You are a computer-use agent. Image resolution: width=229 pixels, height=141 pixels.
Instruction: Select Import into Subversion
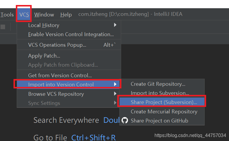(160, 93)
